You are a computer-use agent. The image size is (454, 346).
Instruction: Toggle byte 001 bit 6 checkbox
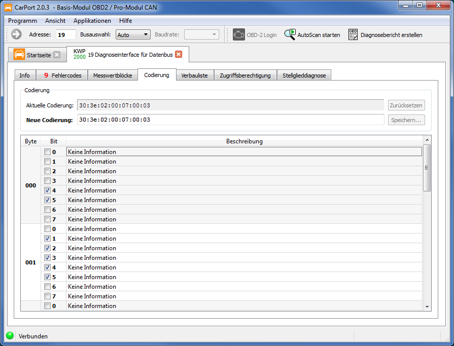click(48, 287)
